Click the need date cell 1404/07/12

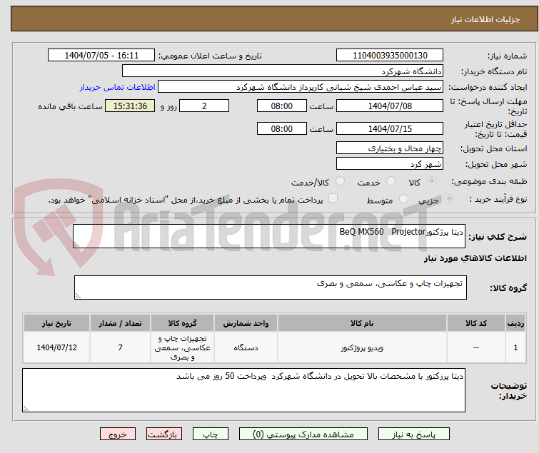[56, 347]
